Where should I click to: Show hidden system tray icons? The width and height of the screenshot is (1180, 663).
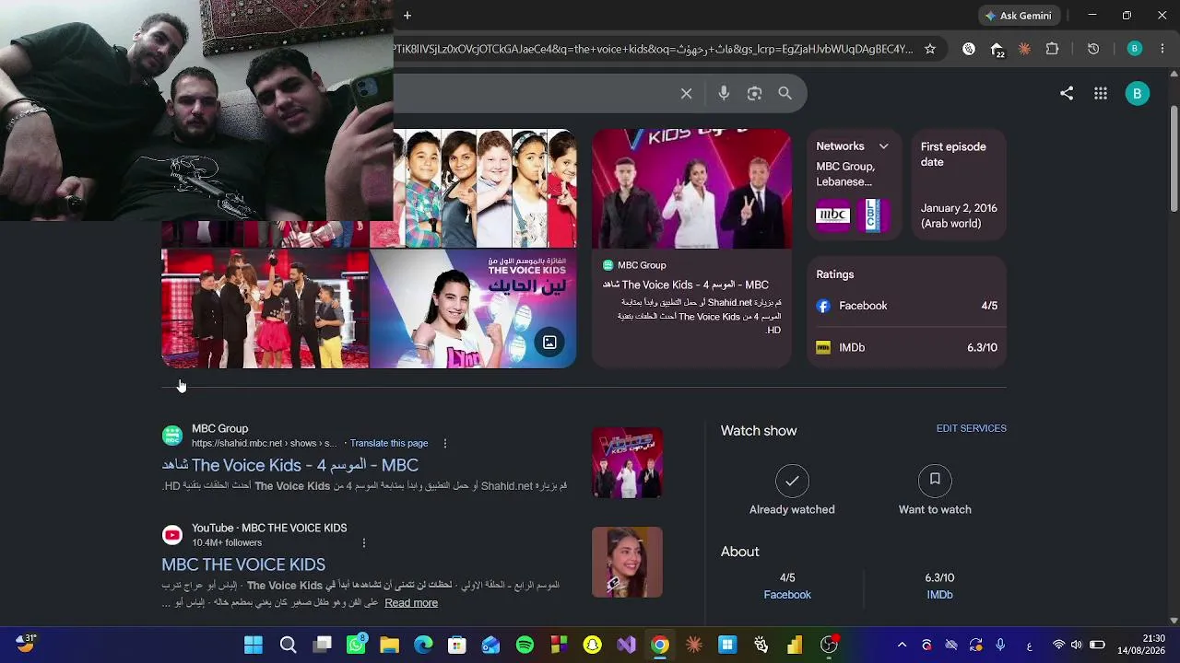pyautogui.click(x=902, y=645)
